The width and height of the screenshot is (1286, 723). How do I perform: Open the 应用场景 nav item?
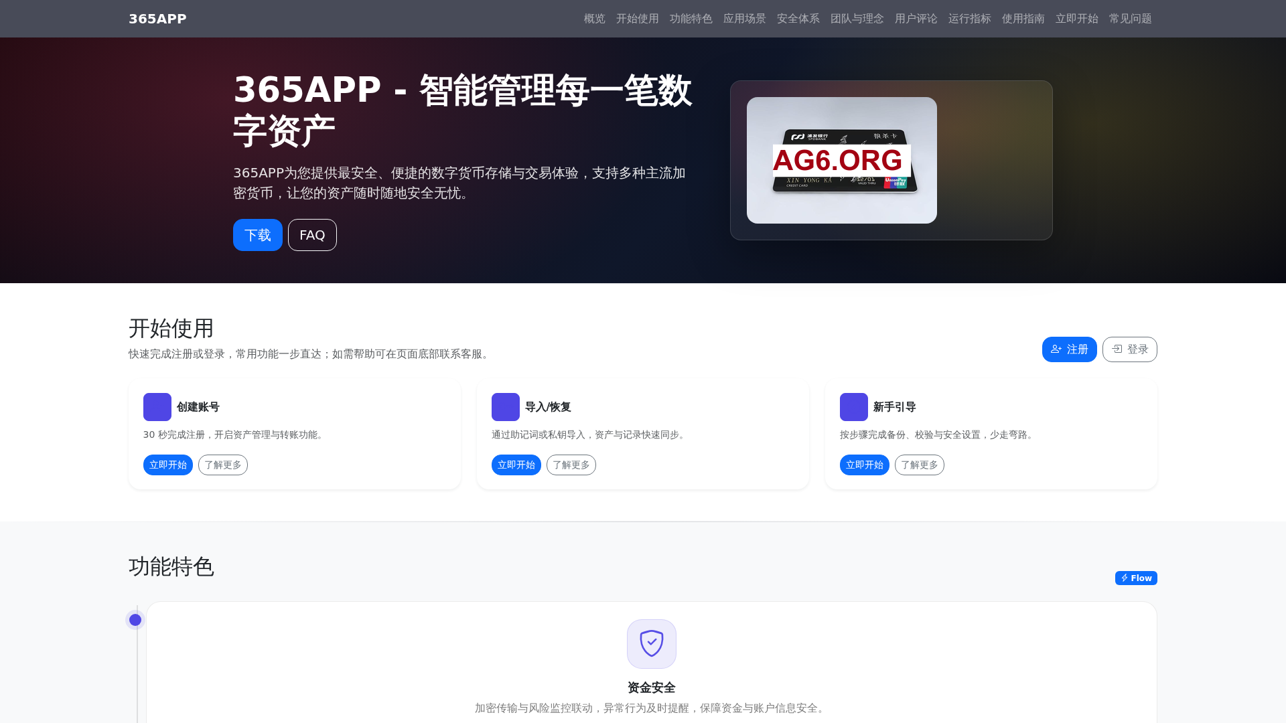tap(745, 19)
